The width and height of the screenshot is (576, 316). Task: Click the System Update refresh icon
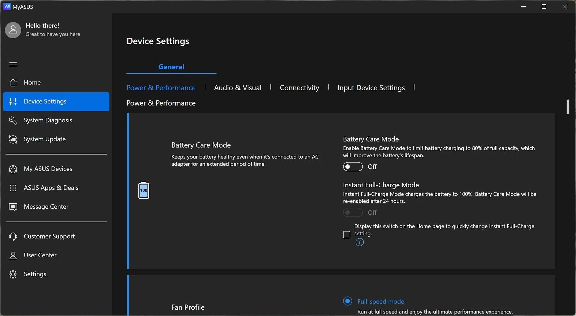tap(13, 139)
